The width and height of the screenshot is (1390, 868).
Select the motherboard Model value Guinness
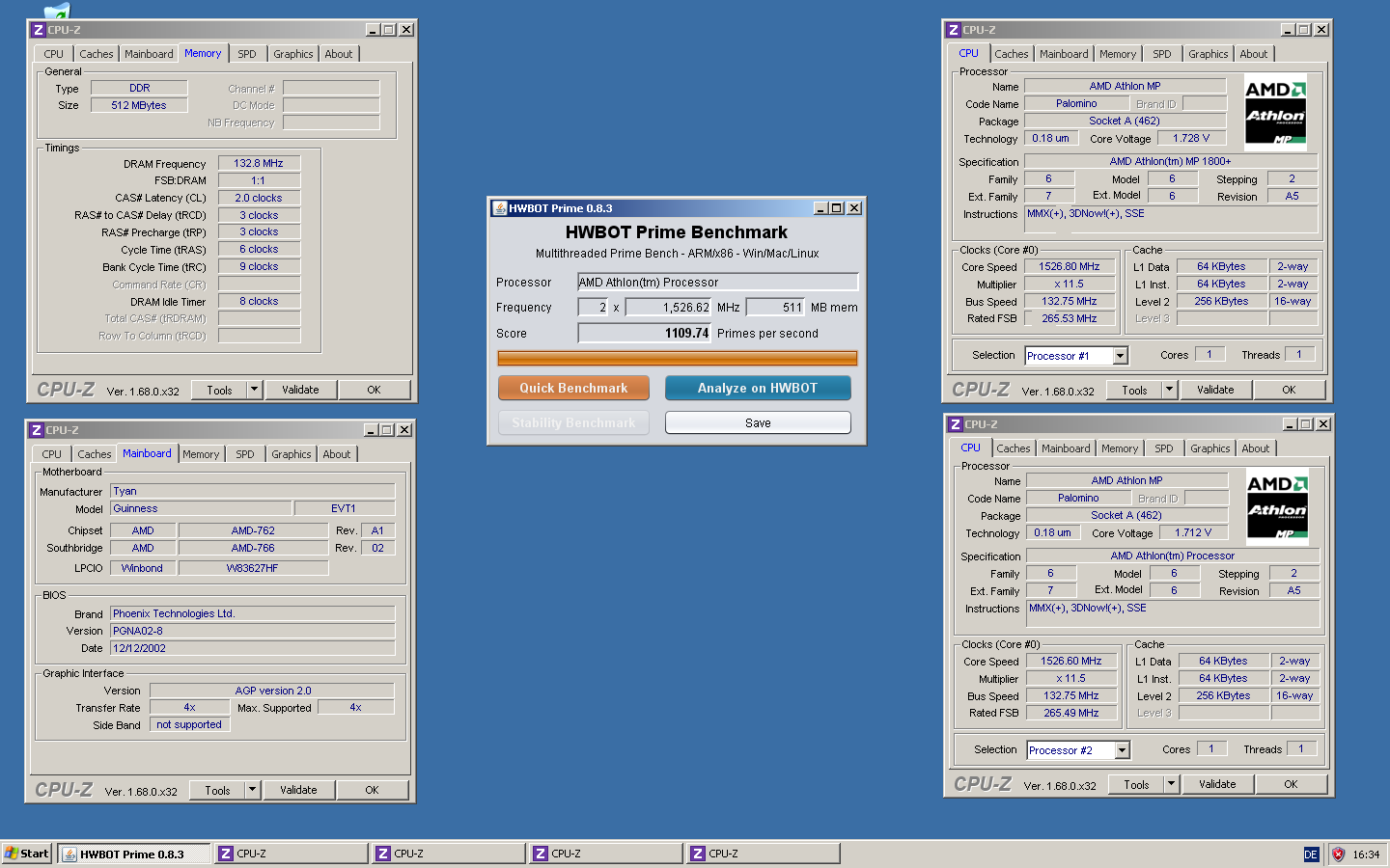[200, 508]
